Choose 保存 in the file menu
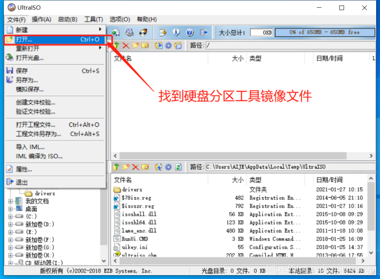This screenshot has height=279, width=380. tap(55, 71)
